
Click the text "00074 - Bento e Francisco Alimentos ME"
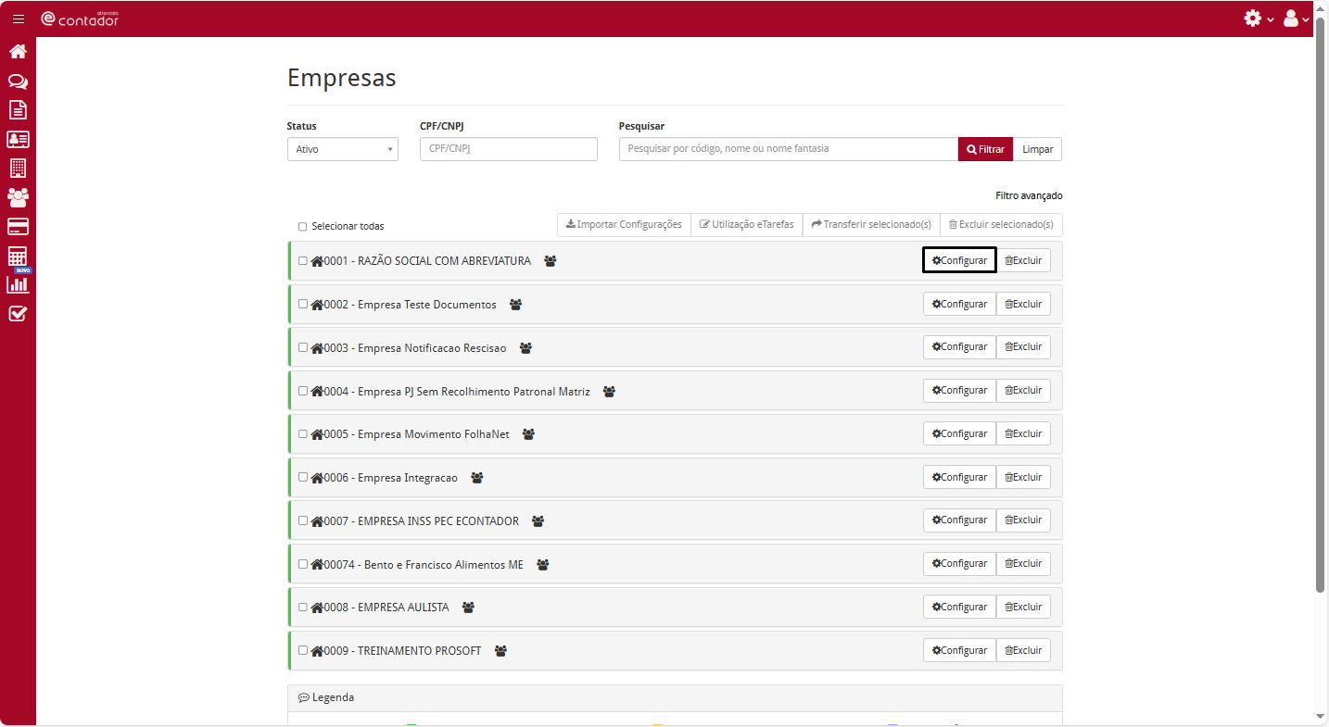pyautogui.click(x=424, y=565)
